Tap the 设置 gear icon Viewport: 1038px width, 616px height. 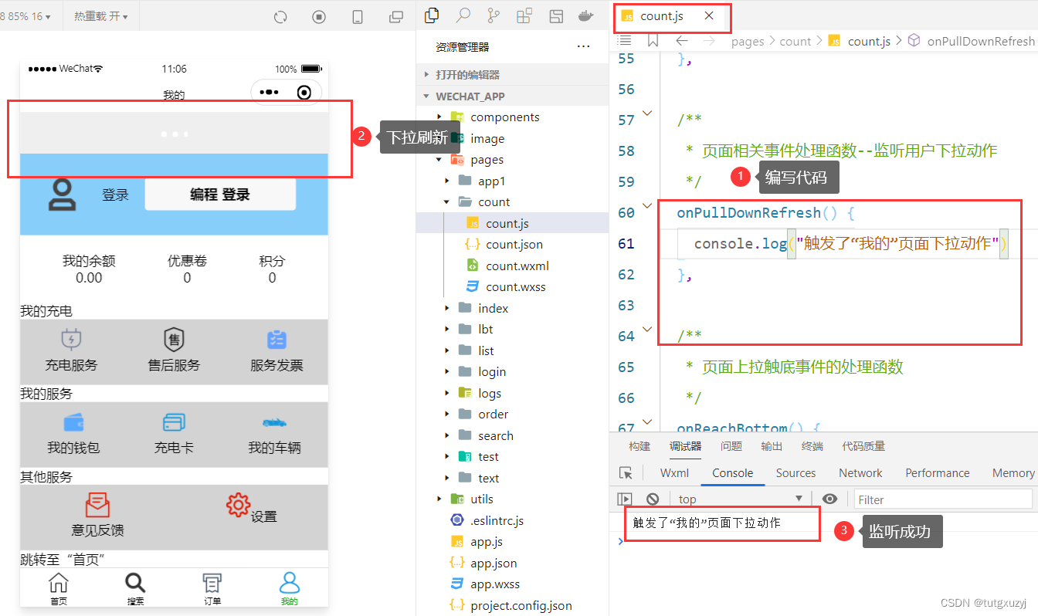tap(238, 505)
